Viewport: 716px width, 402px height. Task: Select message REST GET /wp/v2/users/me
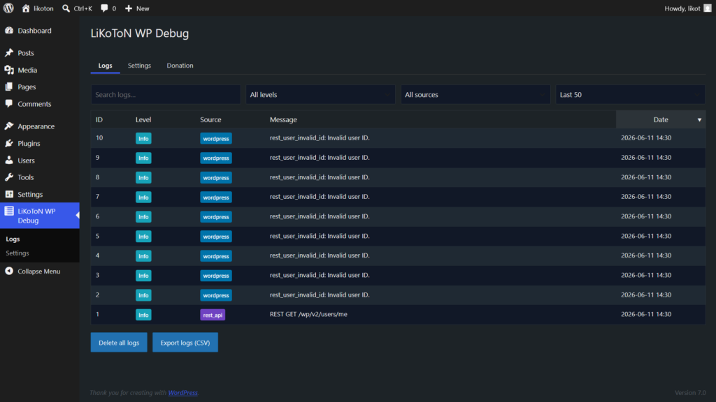click(x=308, y=314)
